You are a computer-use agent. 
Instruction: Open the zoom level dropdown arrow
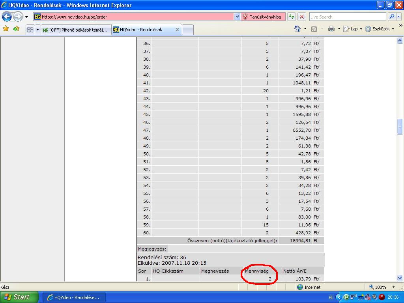(x=393, y=287)
